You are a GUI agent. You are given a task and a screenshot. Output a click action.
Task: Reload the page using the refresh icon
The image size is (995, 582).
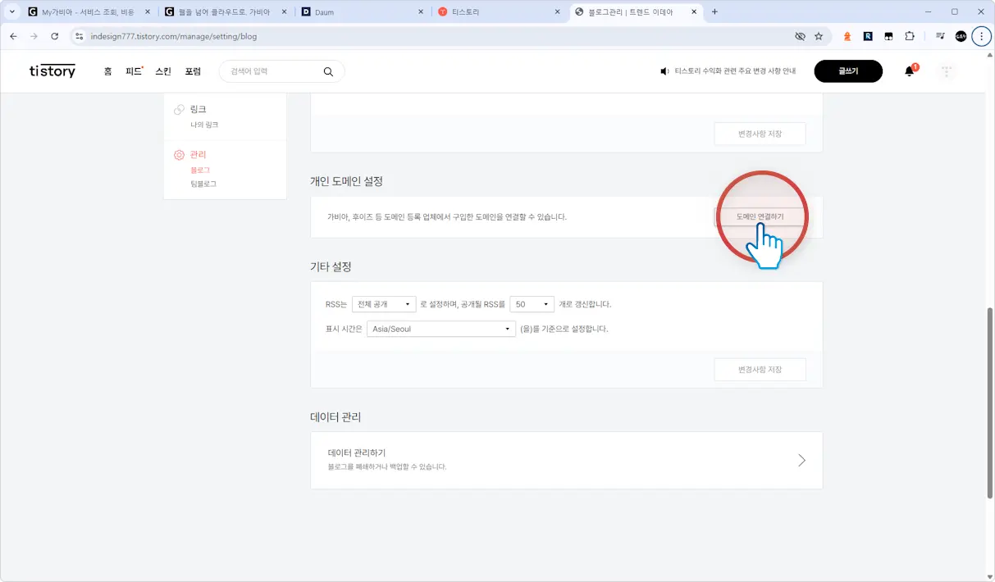pyautogui.click(x=54, y=36)
